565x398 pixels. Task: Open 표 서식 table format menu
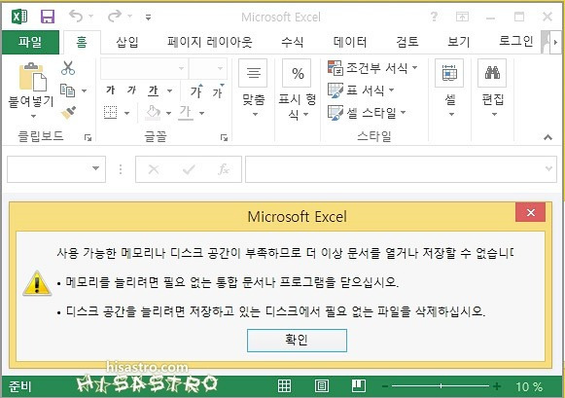361,90
